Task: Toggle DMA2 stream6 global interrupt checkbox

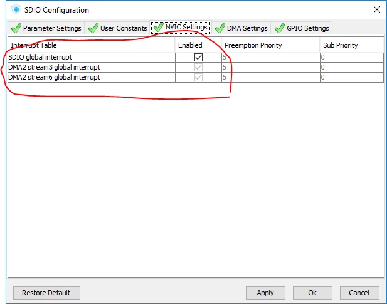Action: (198, 78)
